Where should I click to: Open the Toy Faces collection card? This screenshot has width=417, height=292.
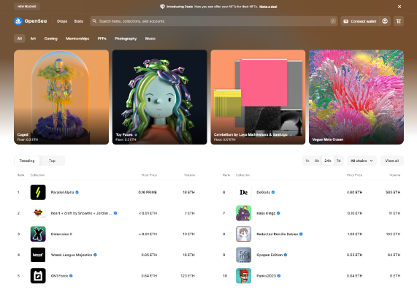point(159,97)
